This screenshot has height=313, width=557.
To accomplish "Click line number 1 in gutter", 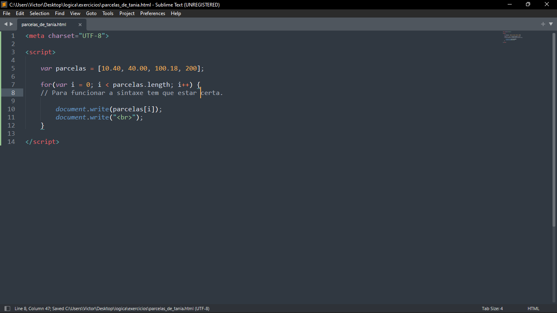I will point(13,36).
